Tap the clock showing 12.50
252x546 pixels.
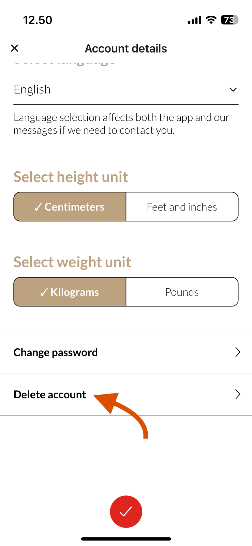point(38,20)
